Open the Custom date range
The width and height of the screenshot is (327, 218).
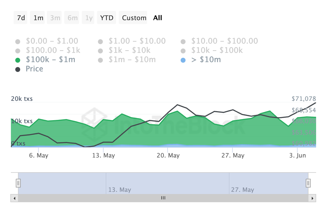click(x=134, y=18)
